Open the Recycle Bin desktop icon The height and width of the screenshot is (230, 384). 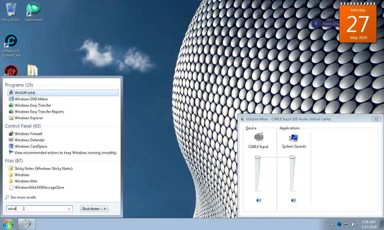pos(11,12)
